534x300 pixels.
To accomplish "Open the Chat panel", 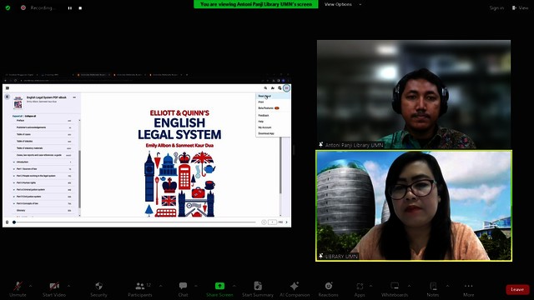I will (x=183, y=289).
